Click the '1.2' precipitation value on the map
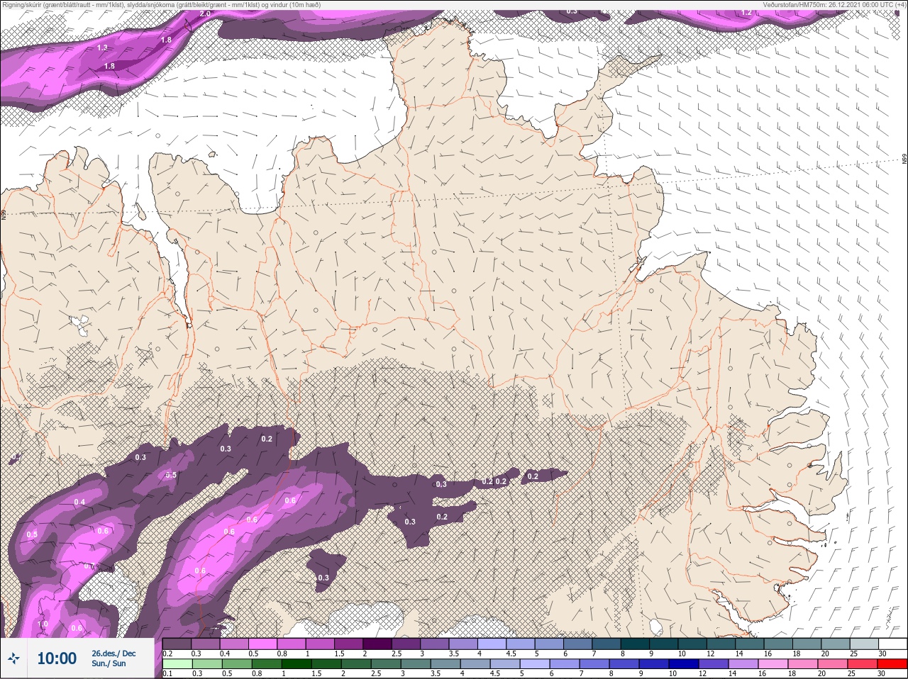908x679 pixels. click(x=746, y=13)
